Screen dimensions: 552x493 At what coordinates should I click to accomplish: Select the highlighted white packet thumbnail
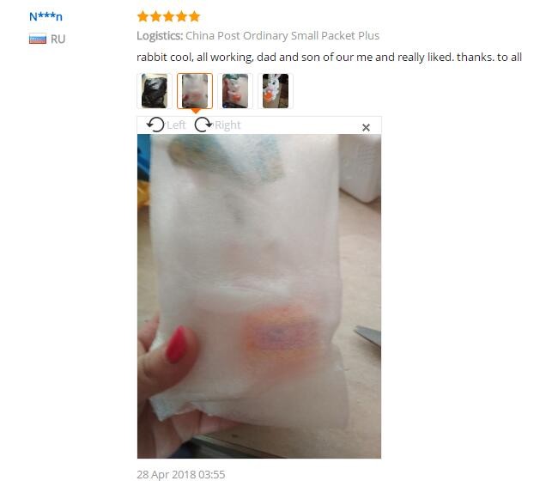coord(195,91)
